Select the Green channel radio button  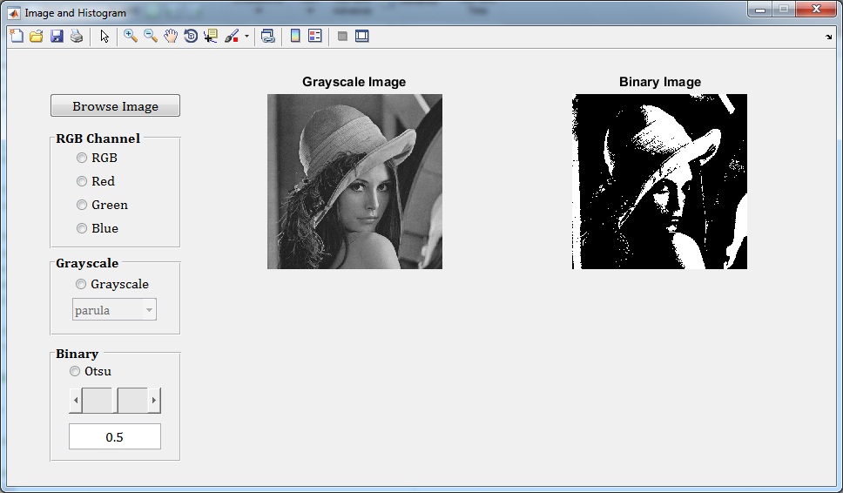click(82, 205)
